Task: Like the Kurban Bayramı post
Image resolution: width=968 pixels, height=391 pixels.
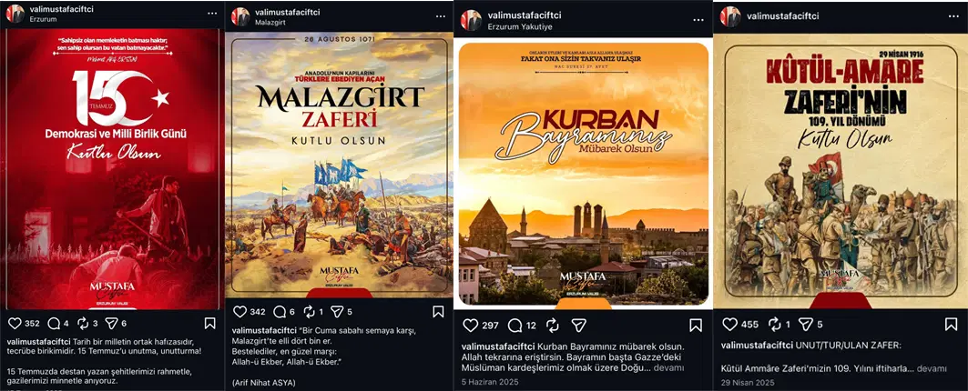Action: tap(471, 325)
